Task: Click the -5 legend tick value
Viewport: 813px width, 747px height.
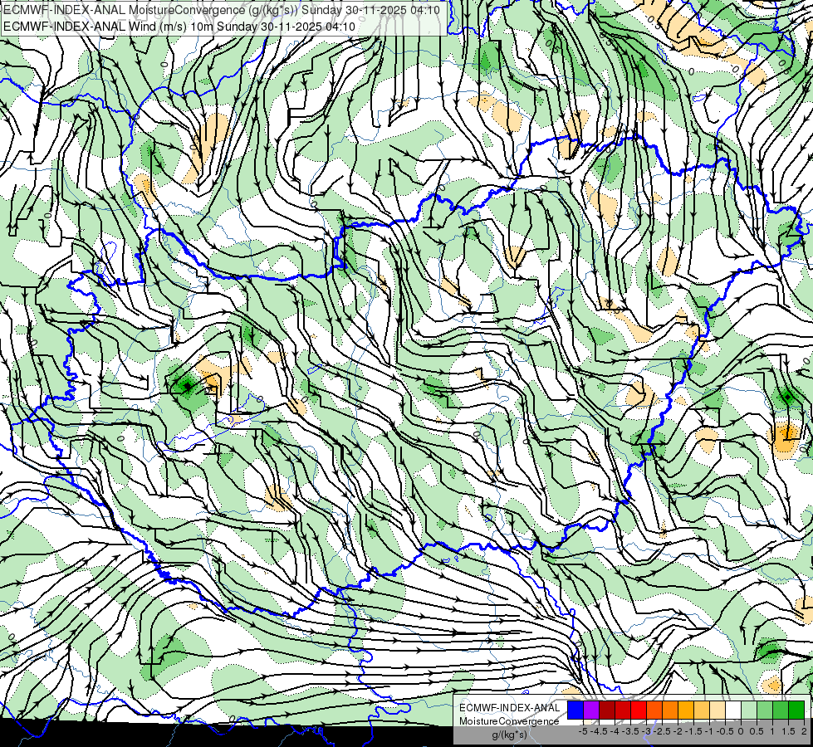Action: tap(583, 731)
